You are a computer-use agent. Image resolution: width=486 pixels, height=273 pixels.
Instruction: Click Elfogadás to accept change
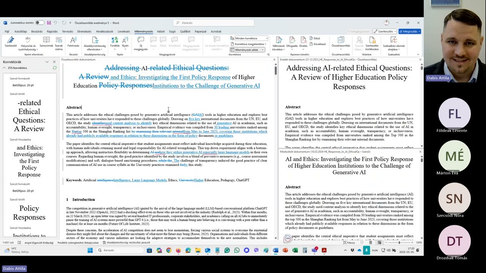tap(292, 42)
